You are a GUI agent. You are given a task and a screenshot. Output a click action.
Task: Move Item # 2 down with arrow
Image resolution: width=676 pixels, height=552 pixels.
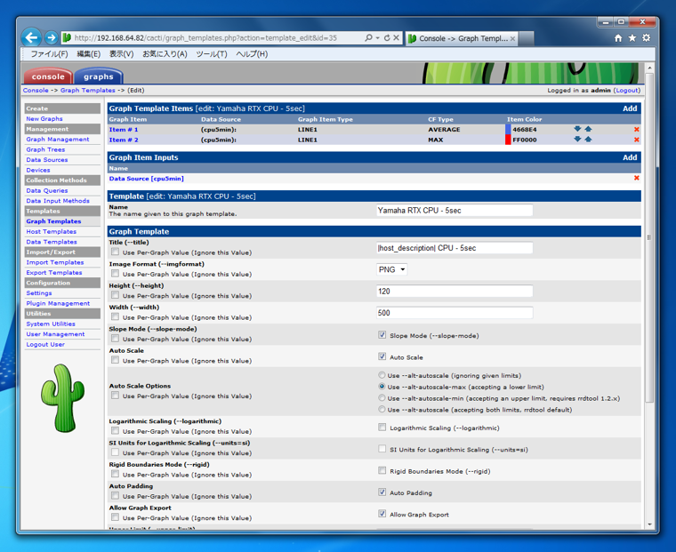(x=577, y=140)
